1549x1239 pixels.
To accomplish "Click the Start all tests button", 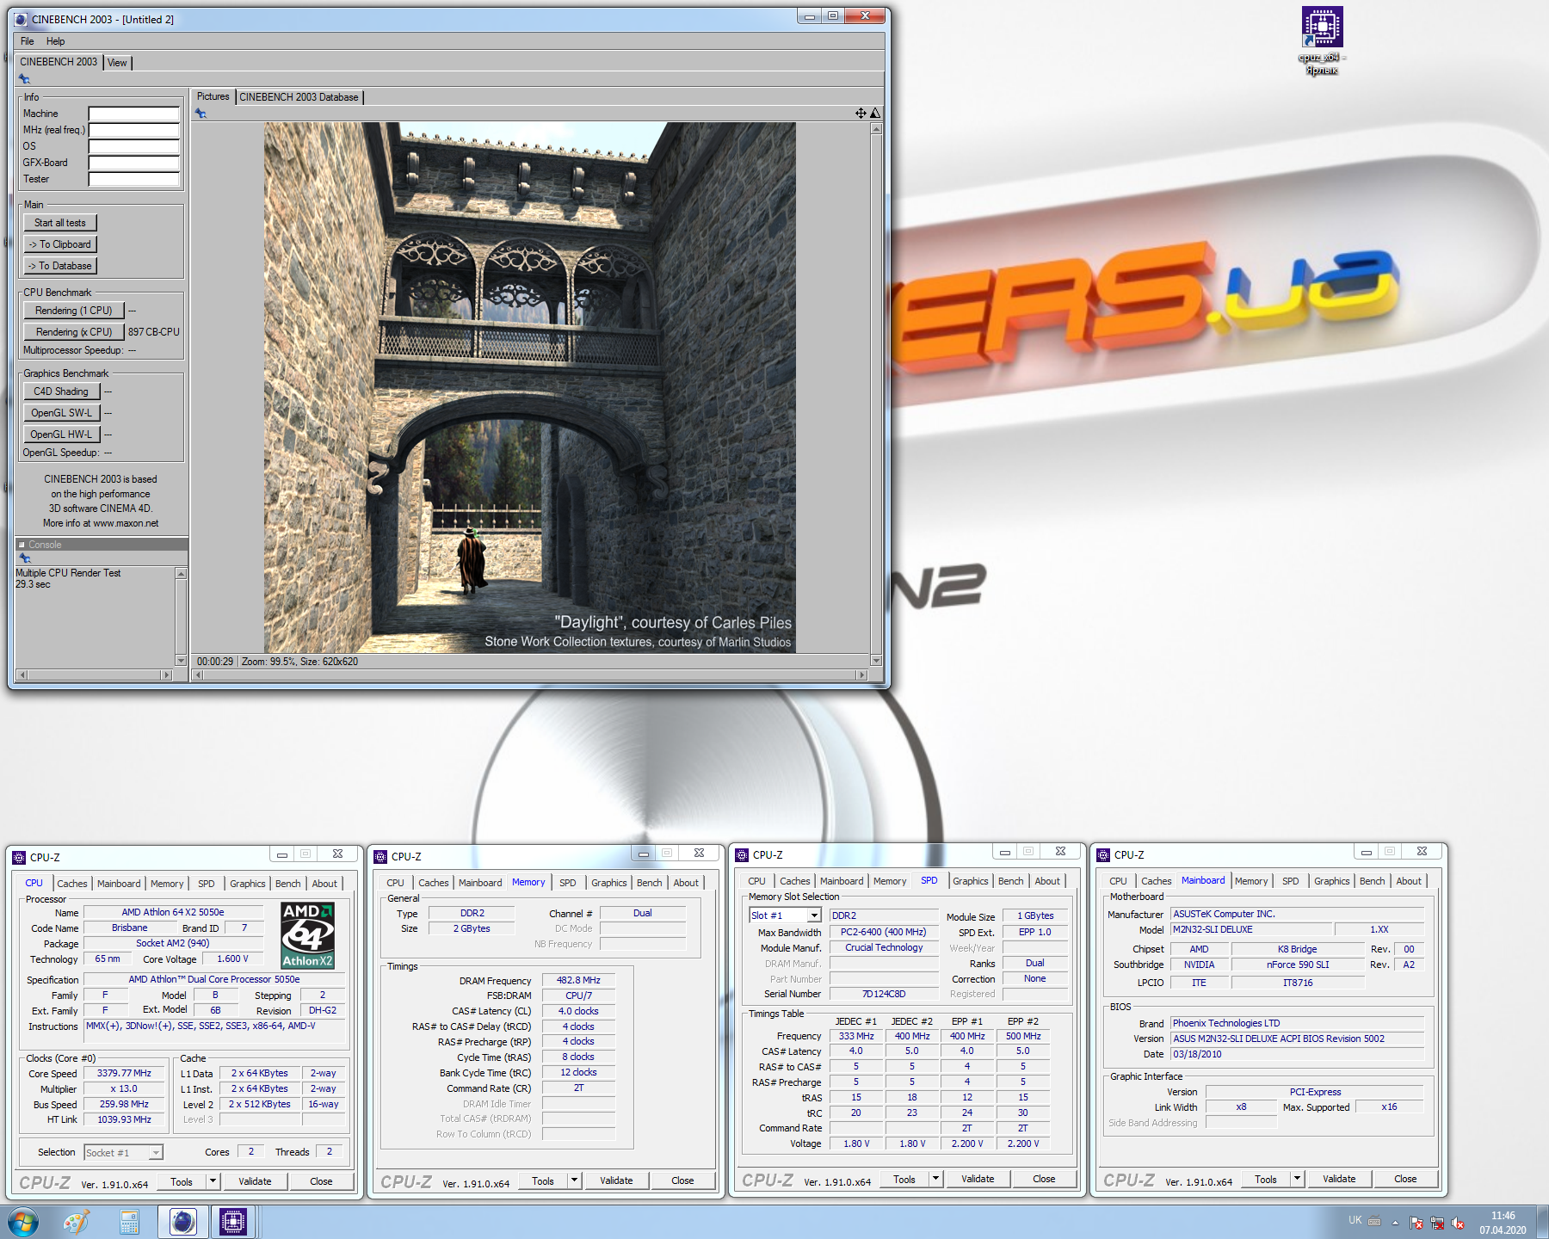I will pos(60,223).
